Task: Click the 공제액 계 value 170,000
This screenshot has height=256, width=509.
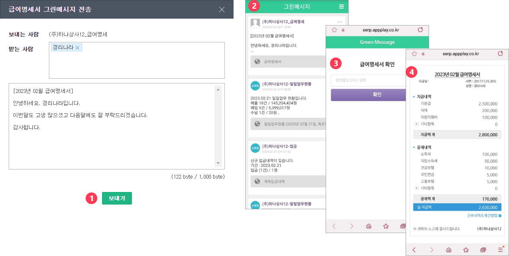Action: tap(490, 199)
